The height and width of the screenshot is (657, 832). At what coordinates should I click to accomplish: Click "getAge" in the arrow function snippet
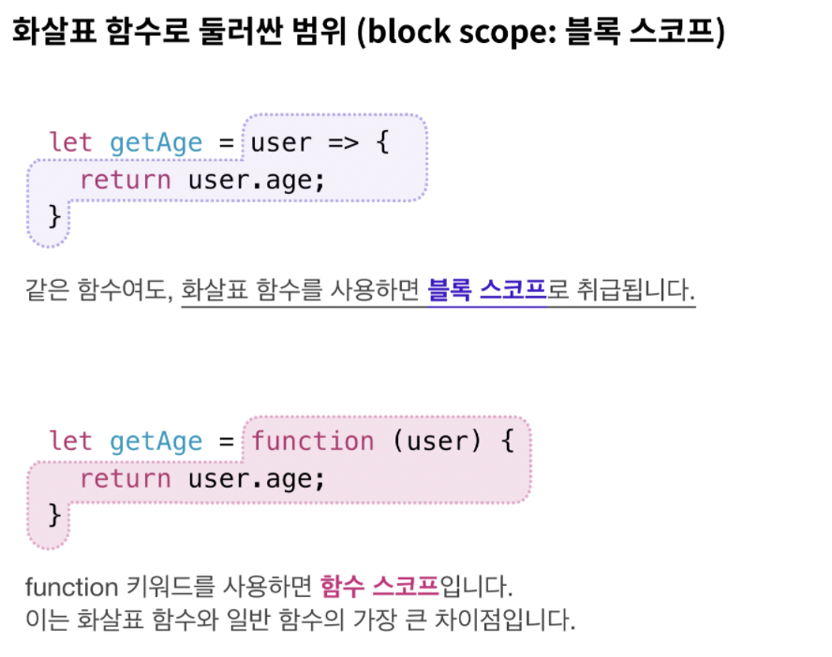point(156,142)
